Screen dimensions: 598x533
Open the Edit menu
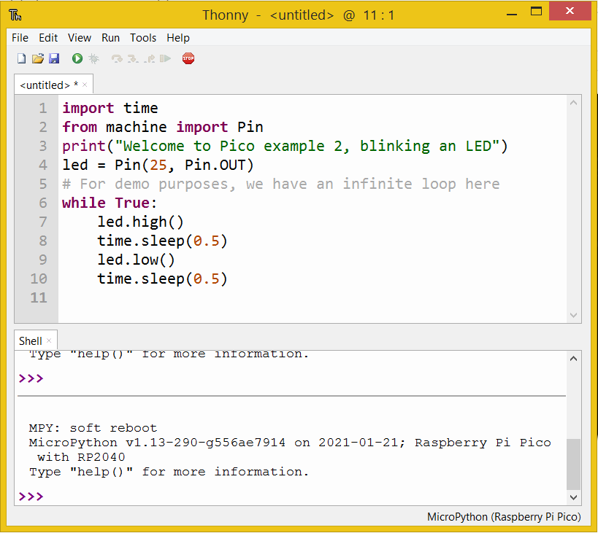tap(48, 38)
